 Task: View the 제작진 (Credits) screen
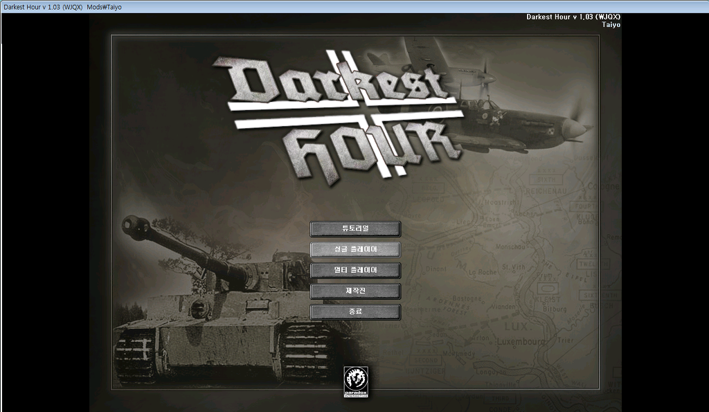pos(355,292)
